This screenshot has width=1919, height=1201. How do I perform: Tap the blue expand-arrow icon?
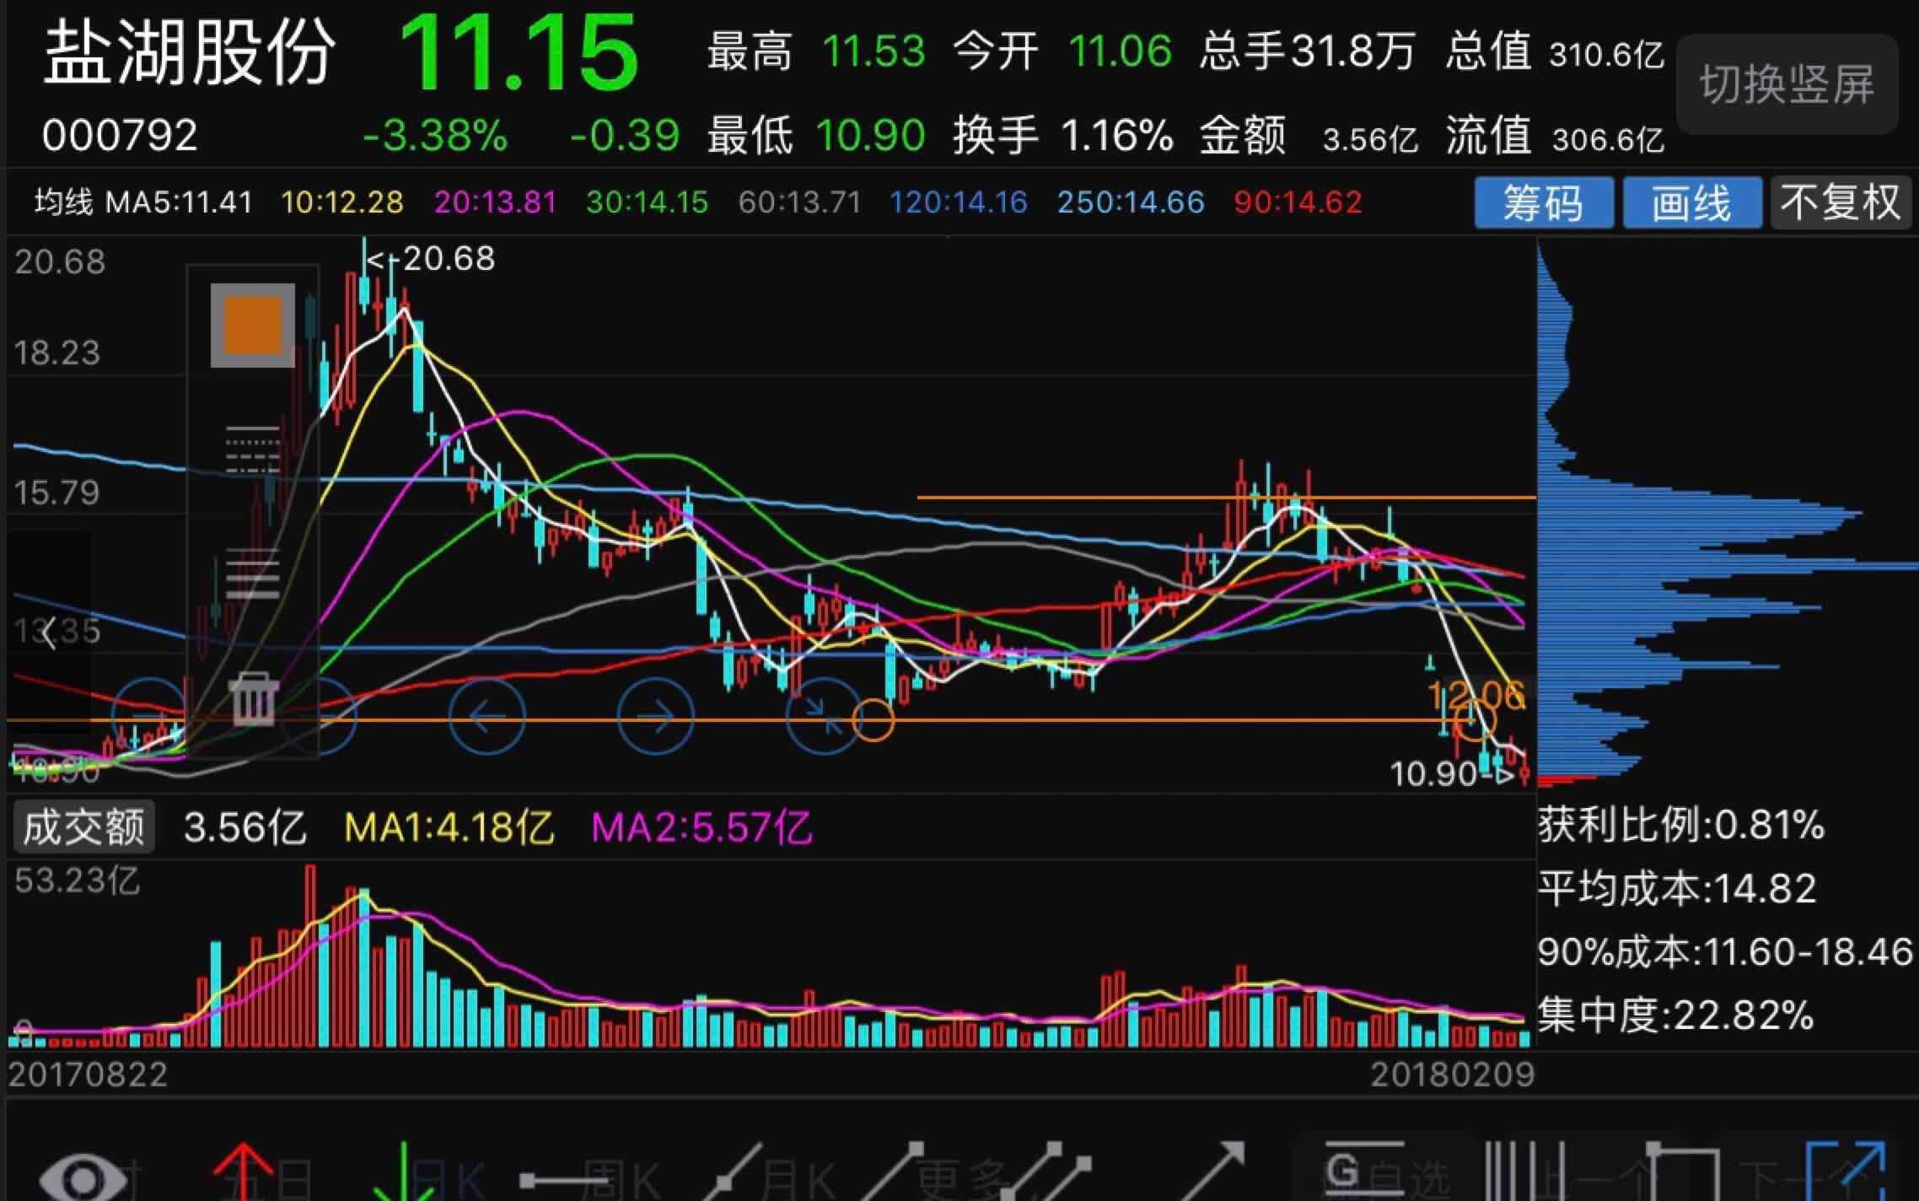click(1845, 1172)
